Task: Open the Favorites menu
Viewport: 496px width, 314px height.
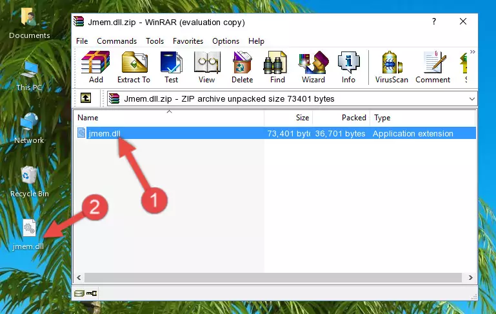Action: pyautogui.click(x=188, y=41)
